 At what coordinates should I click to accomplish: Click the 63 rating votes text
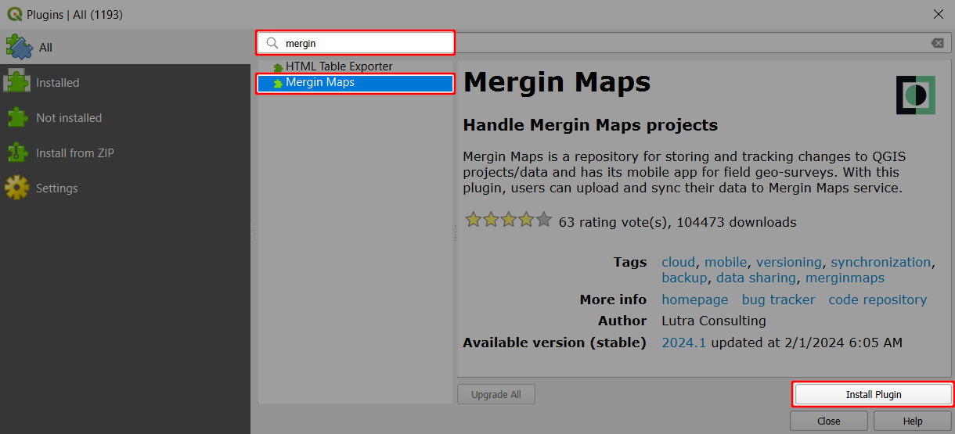[613, 222]
